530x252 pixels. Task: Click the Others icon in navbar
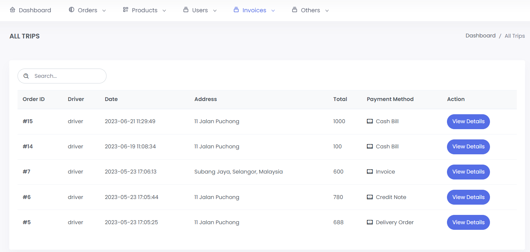[294, 10]
